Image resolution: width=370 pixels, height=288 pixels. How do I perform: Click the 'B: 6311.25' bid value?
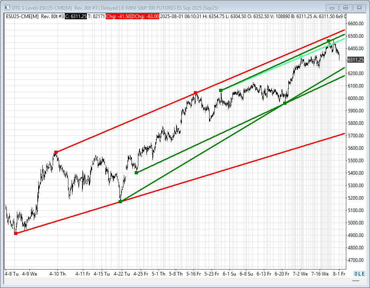(301, 16)
